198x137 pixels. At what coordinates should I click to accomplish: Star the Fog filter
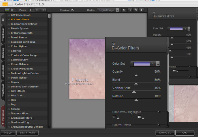(x=9, y=104)
